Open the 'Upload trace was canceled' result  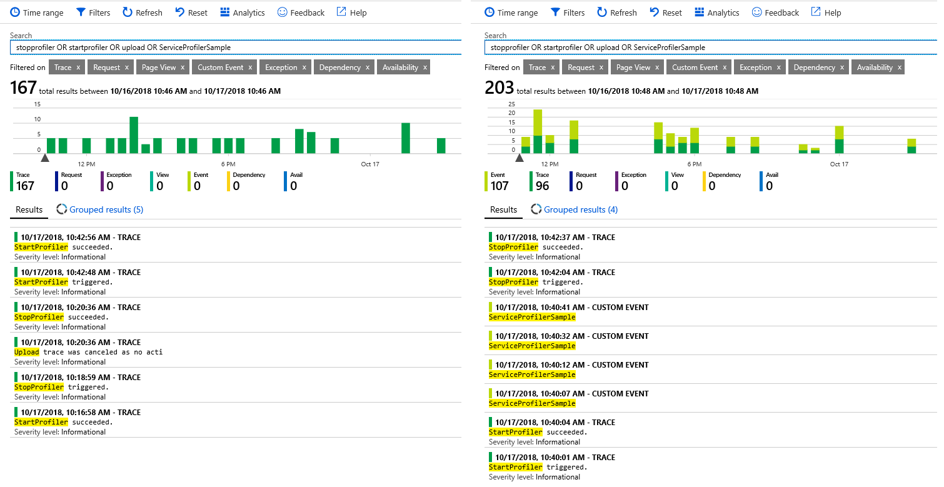[88, 352]
